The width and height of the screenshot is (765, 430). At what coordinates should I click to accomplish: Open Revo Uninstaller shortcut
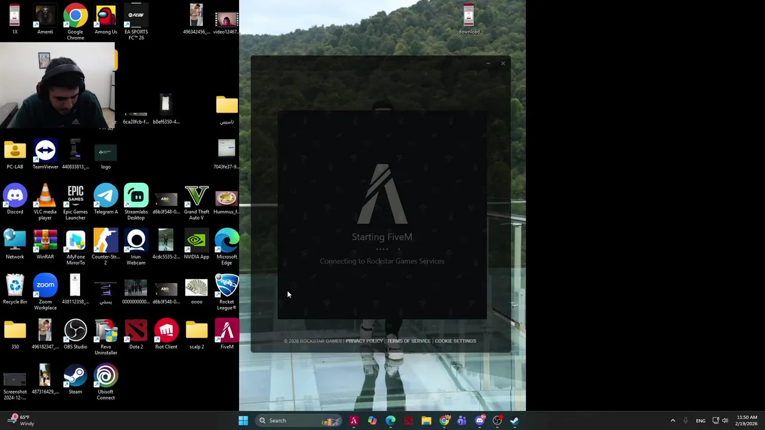coord(106,337)
